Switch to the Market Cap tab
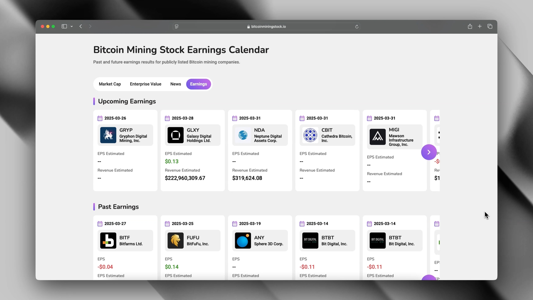 coord(110,84)
